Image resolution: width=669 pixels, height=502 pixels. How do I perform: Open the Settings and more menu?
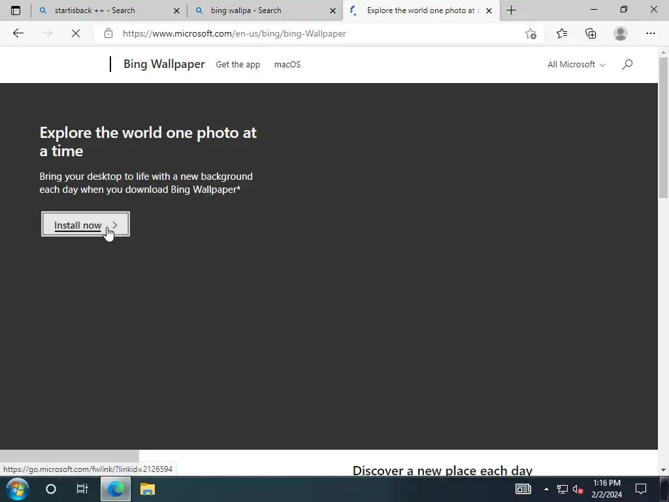click(650, 33)
